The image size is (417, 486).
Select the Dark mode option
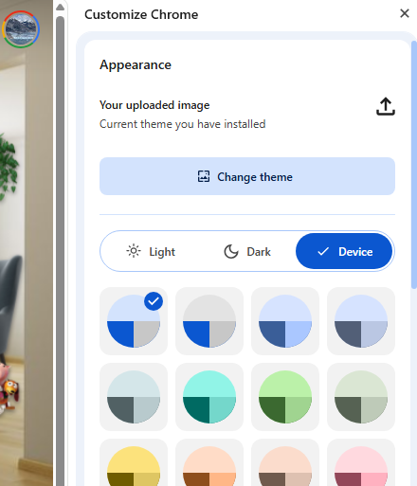247,252
